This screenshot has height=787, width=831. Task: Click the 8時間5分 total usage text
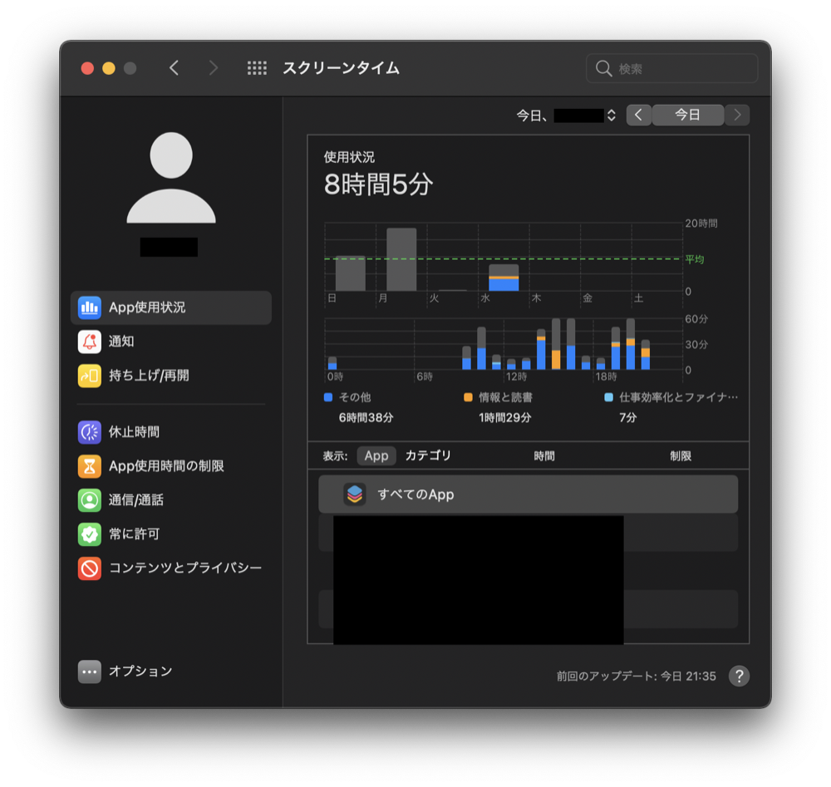(x=378, y=184)
